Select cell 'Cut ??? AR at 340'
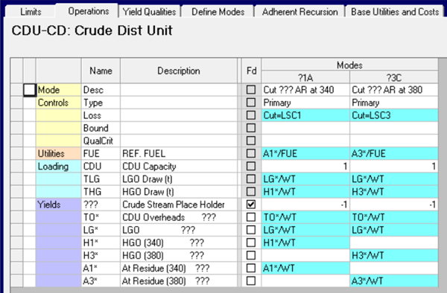Image resolution: width=447 pixels, height=293 pixels. [305, 90]
